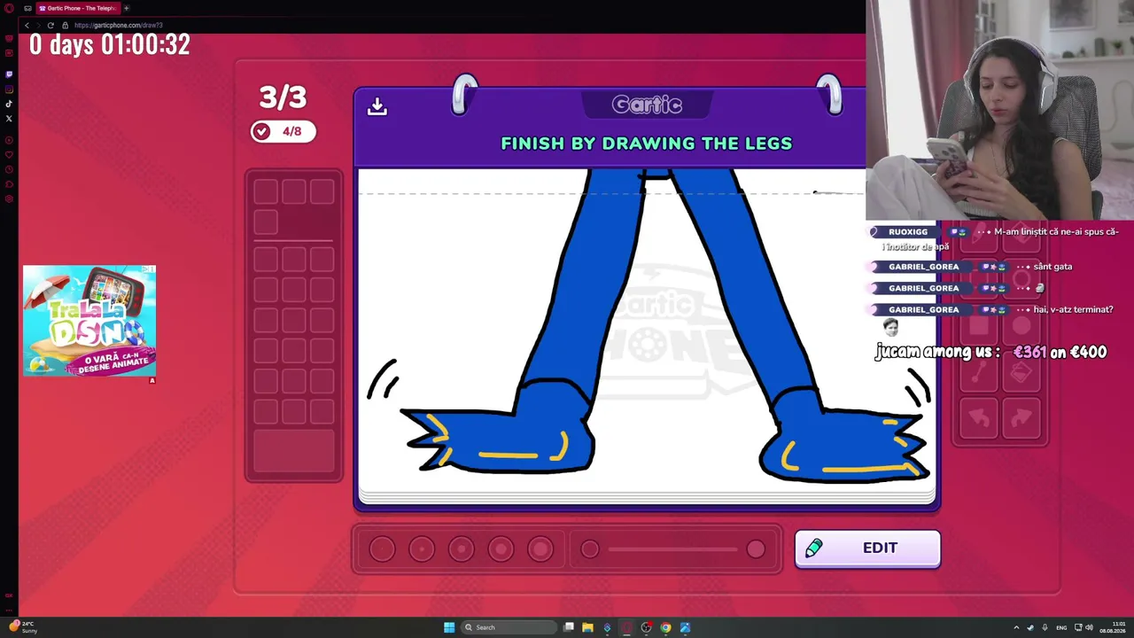This screenshot has height=638, width=1134.
Task: Select the smallest brush thickness dot
Action: 382,549
